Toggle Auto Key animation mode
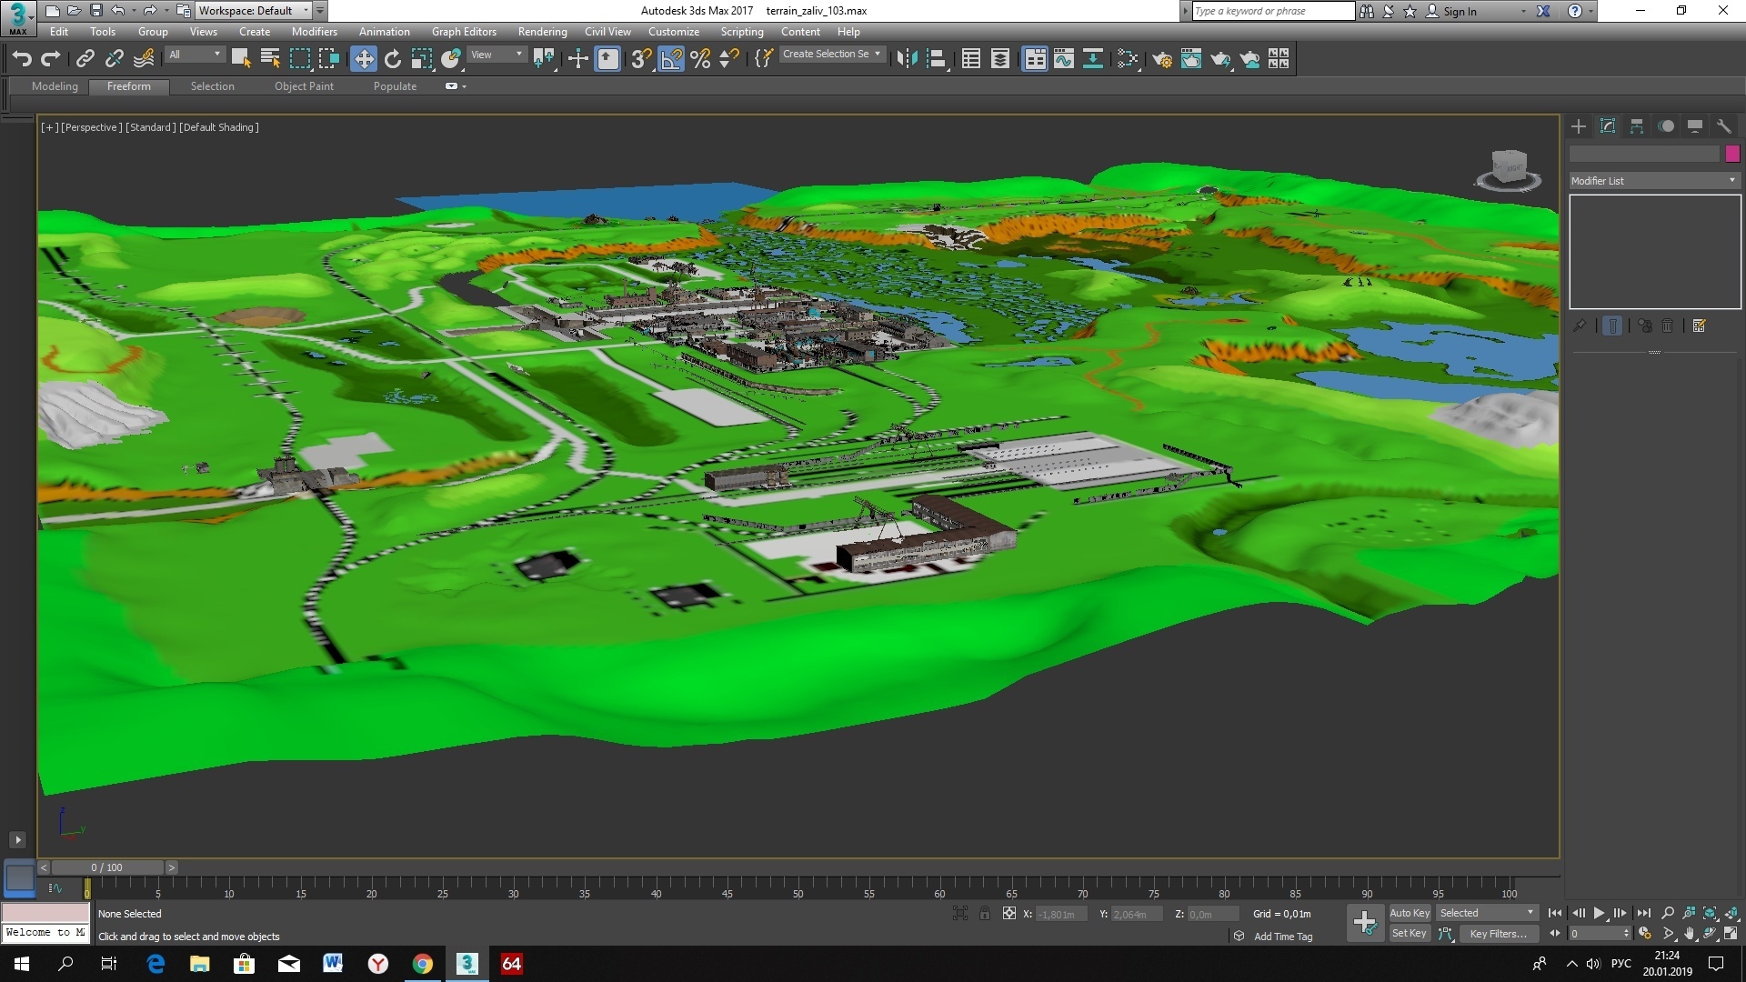Image resolution: width=1746 pixels, height=982 pixels. click(1410, 913)
